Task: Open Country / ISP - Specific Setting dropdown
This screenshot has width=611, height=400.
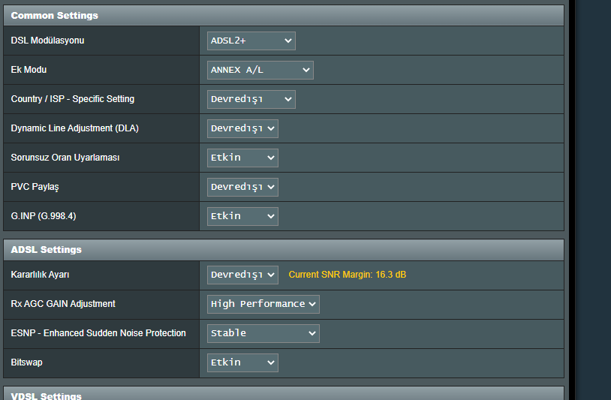Action: 251,99
